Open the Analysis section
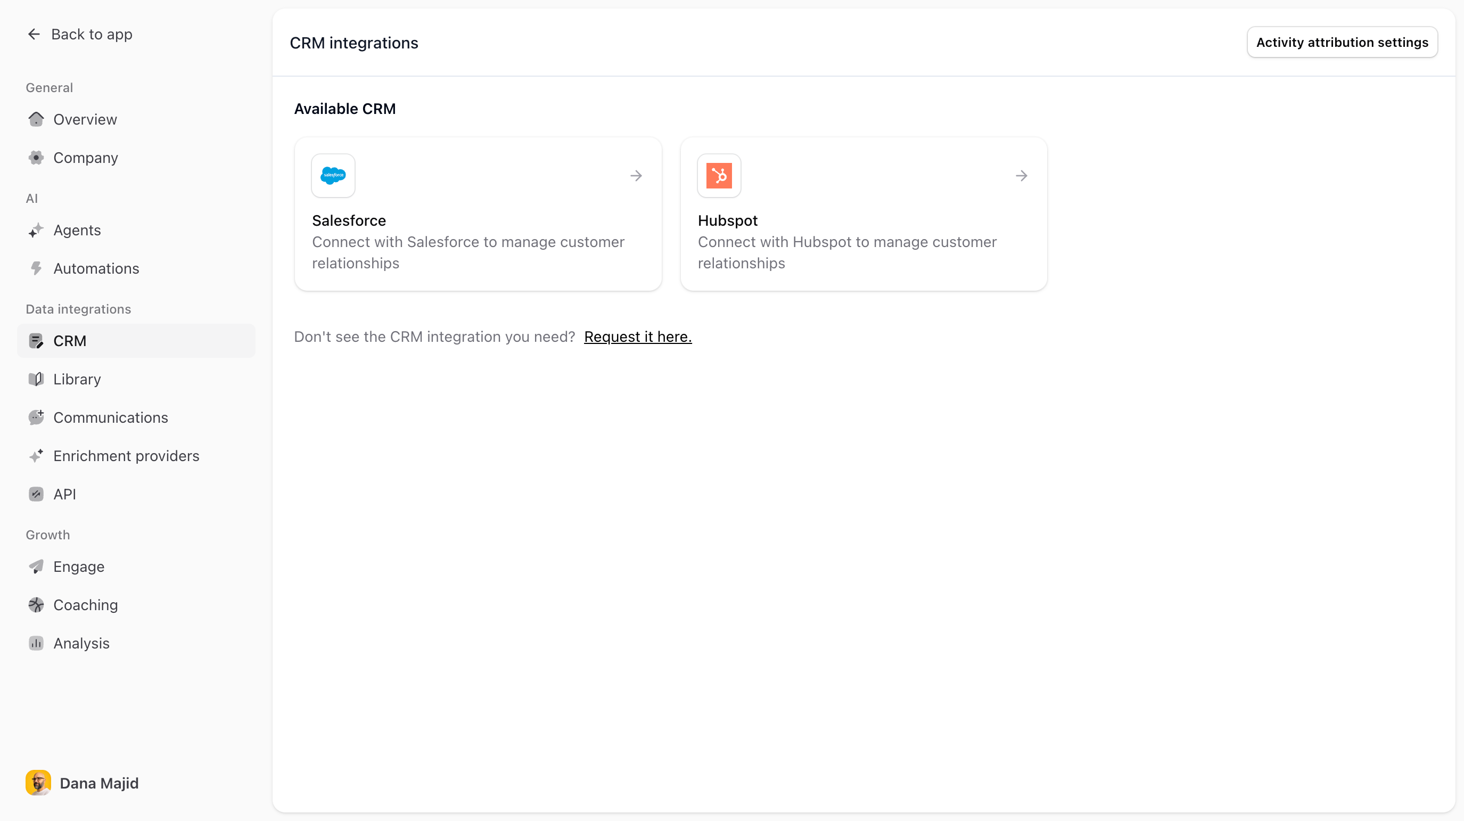The image size is (1464, 821). pos(136,644)
